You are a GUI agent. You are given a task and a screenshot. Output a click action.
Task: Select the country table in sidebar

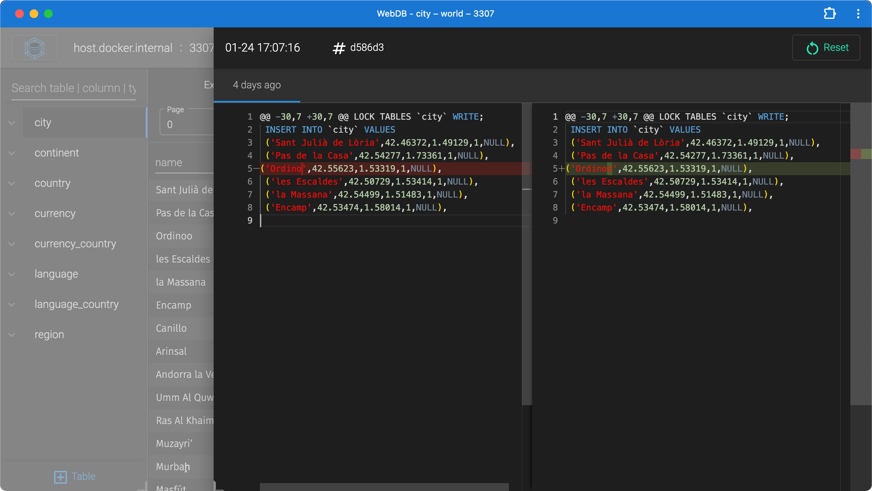(x=53, y=183)
